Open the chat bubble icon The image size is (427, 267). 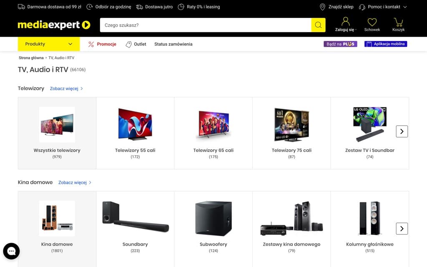[11, 251]
